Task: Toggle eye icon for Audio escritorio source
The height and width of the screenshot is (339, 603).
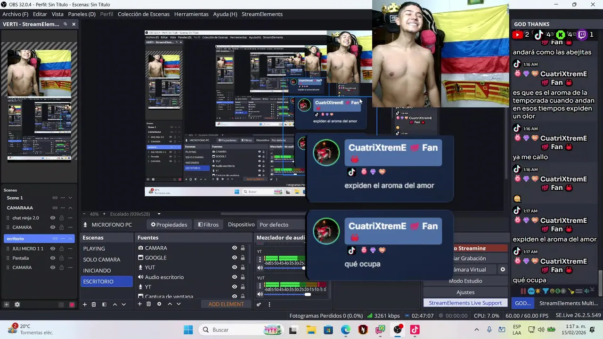Action: point(234,277)
